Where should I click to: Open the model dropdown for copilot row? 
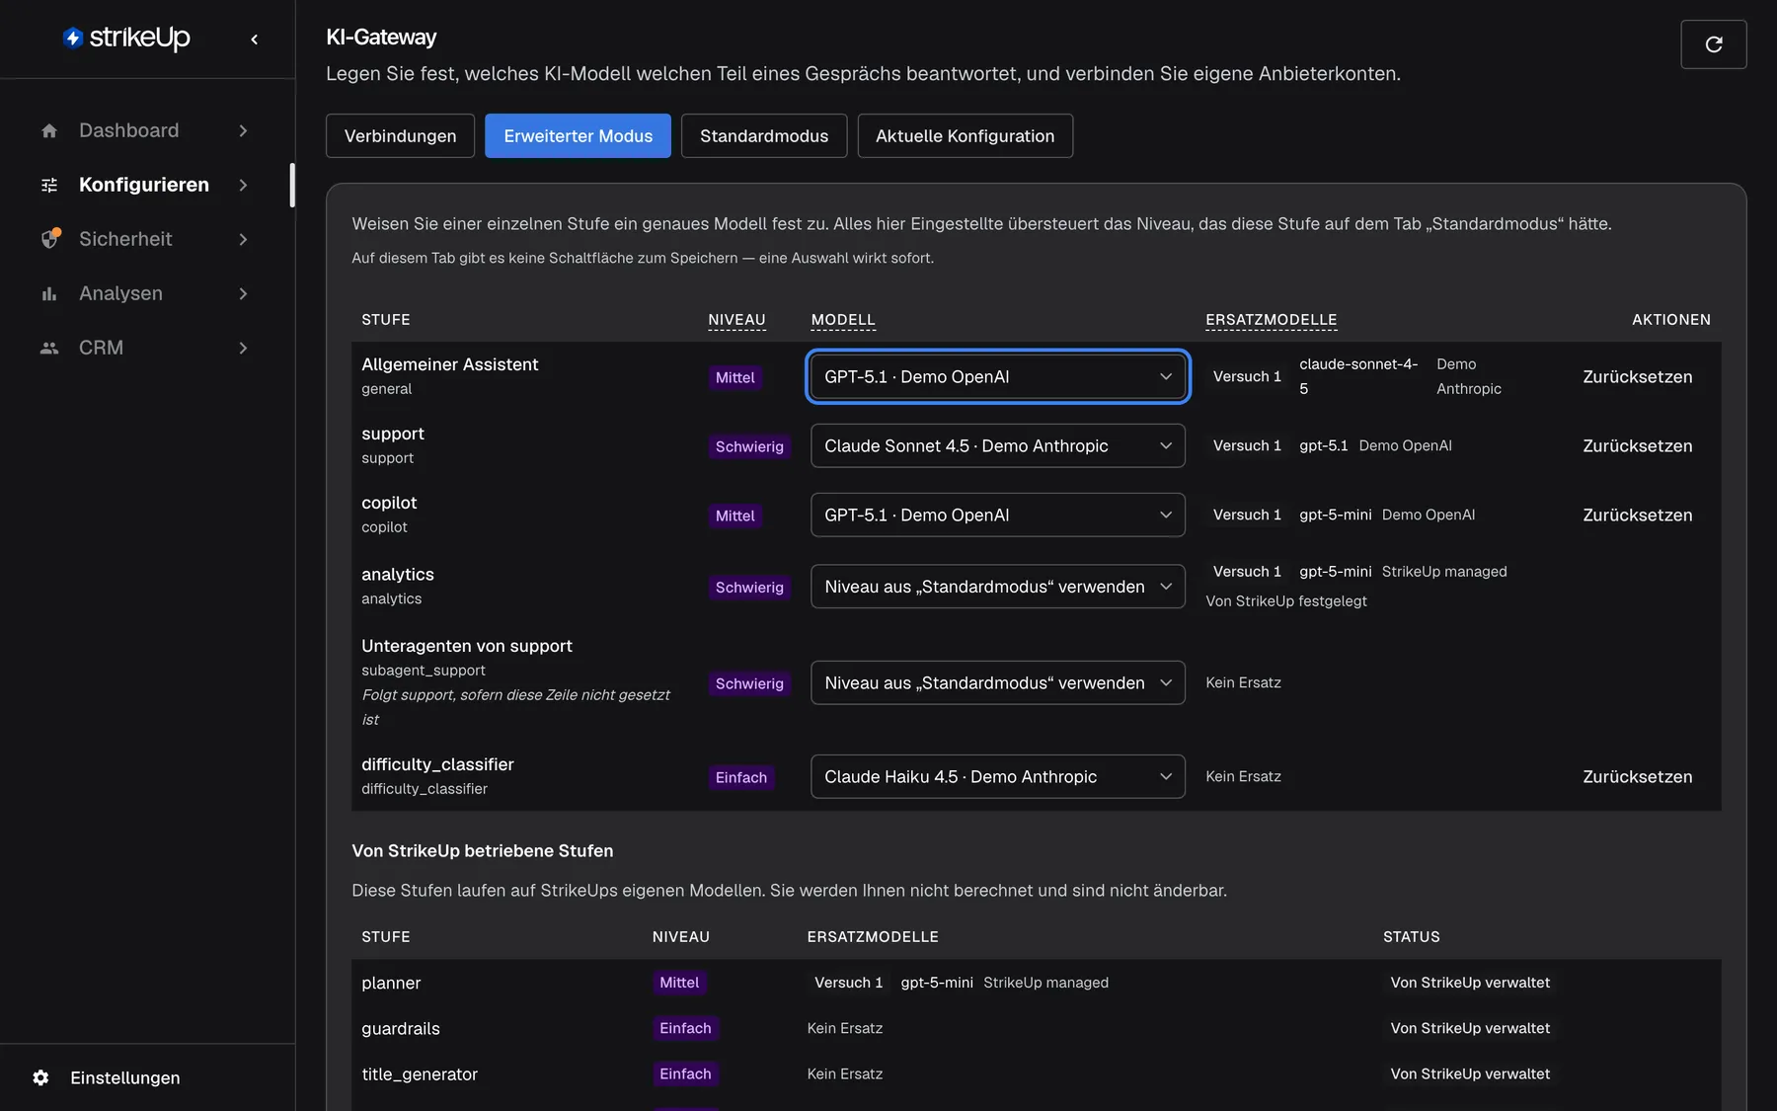click(998, 515)
